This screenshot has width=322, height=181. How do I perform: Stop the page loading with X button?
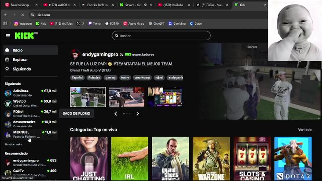pos(22,15)
